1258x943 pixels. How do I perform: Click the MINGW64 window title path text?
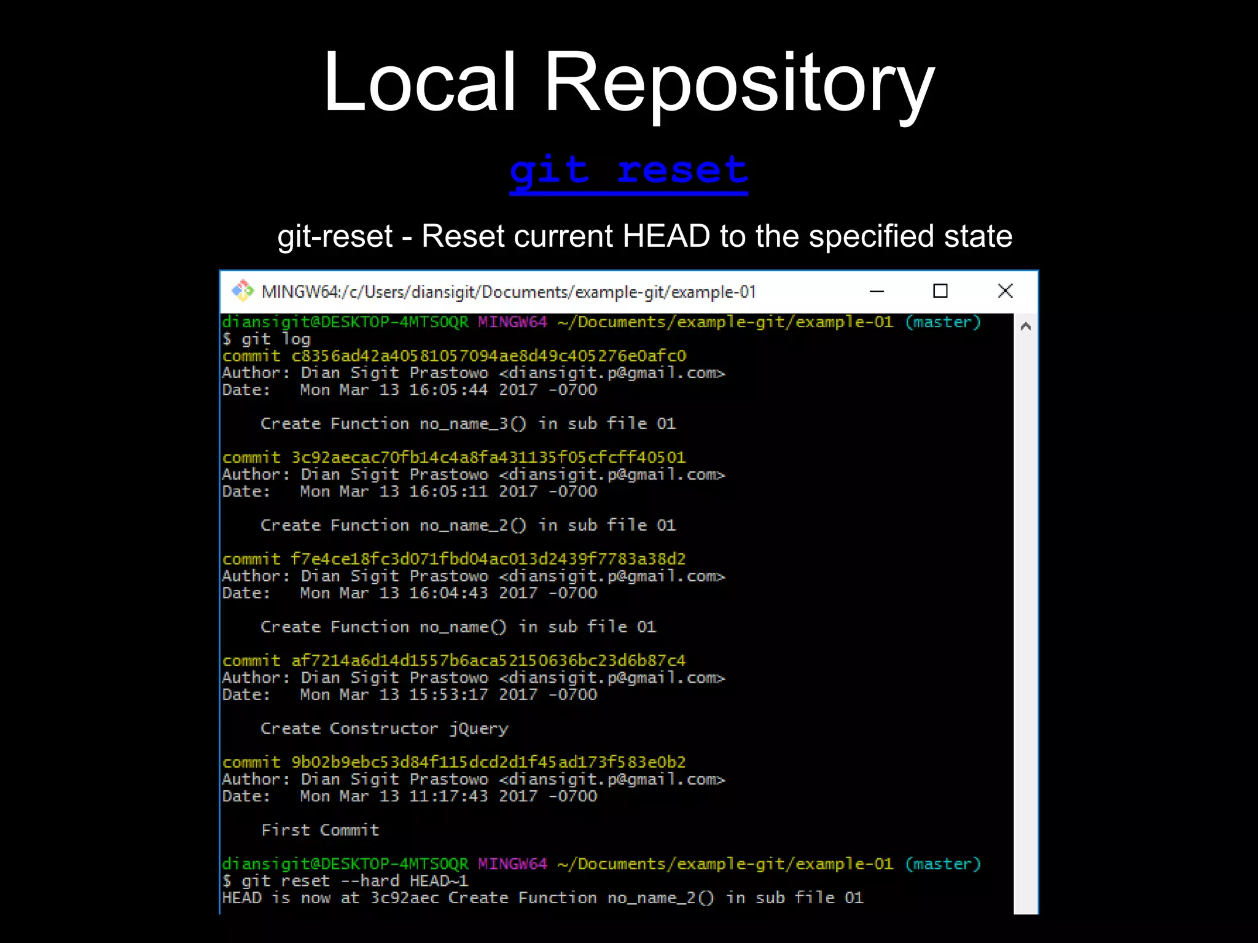pos(508,292)
